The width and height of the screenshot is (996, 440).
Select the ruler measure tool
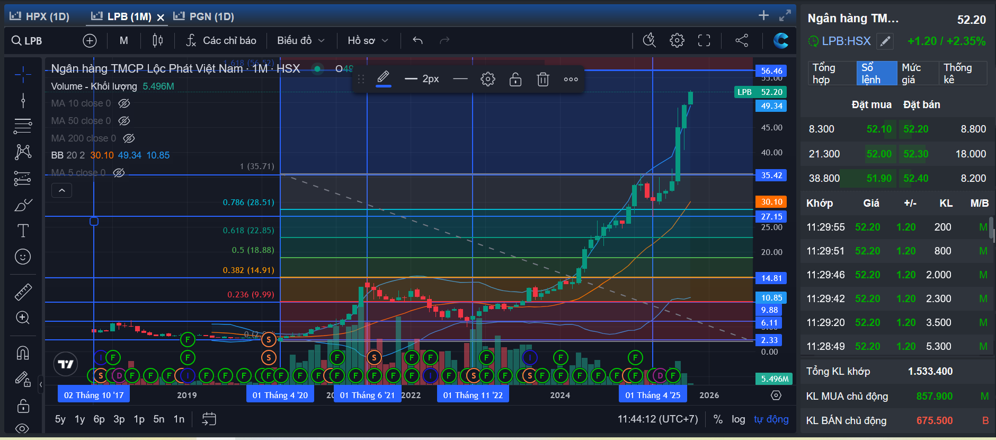tap(23, 292)
